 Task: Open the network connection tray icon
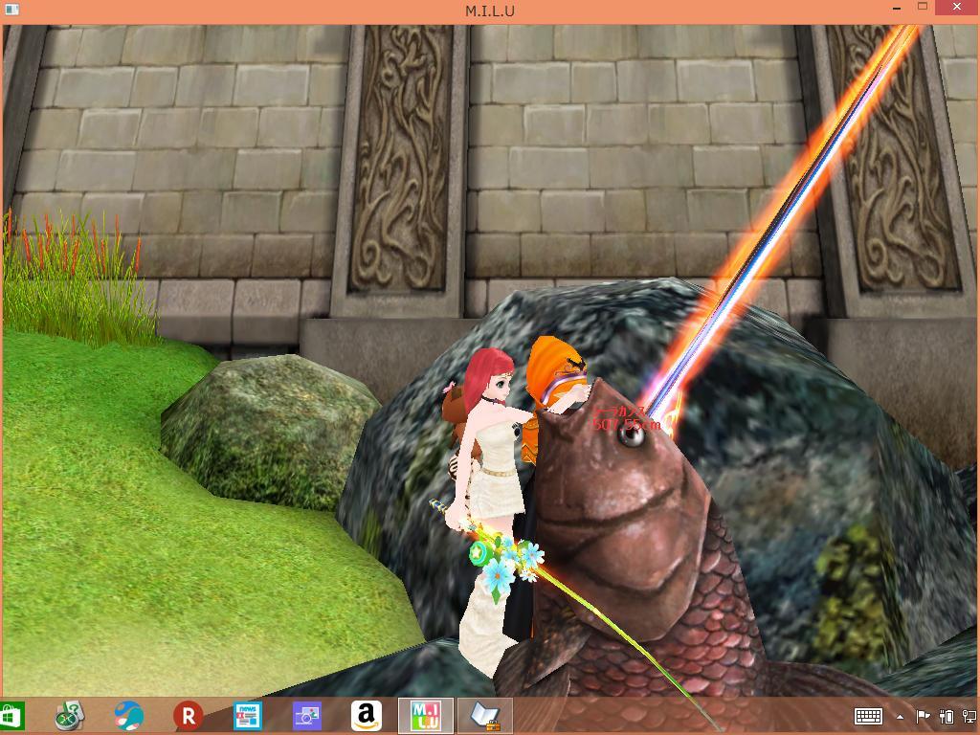pyautogui.click(x=969, y=716)
